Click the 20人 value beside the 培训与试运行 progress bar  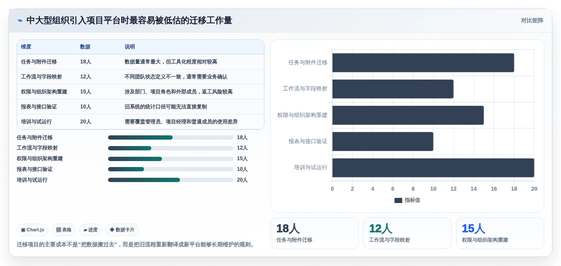tap(242, 180)
